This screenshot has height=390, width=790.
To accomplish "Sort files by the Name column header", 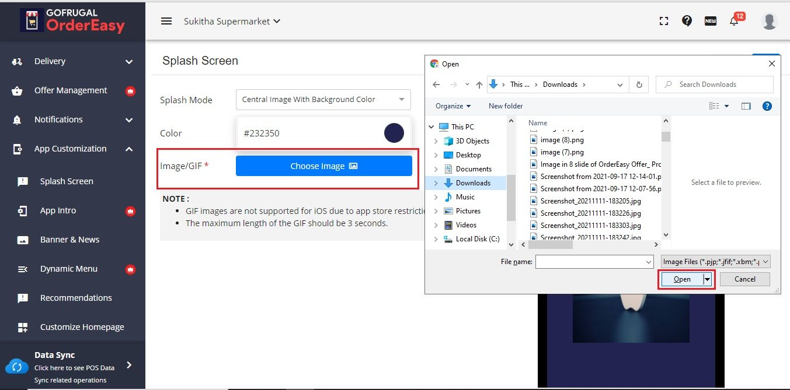I will (x=538, y=123).
